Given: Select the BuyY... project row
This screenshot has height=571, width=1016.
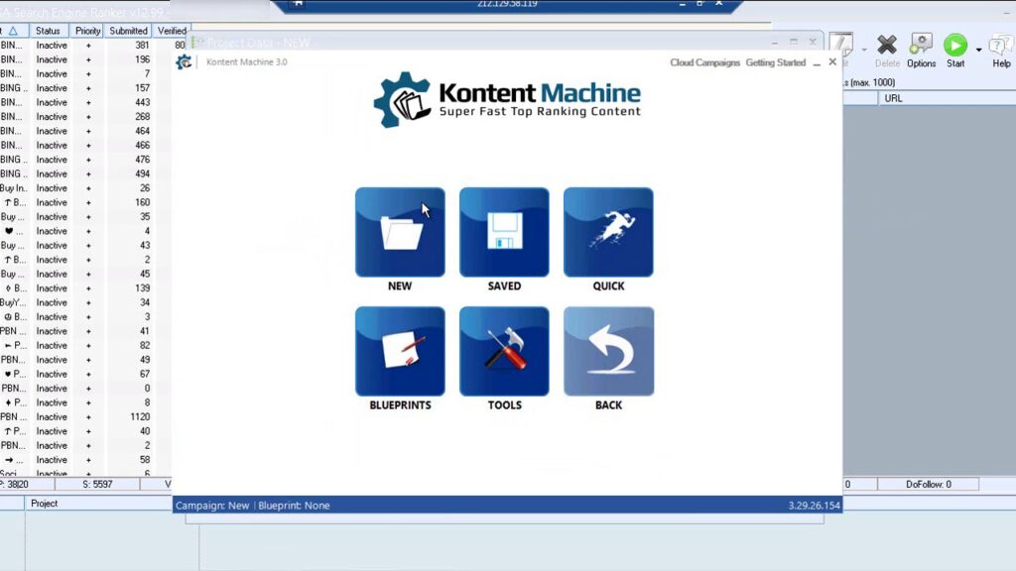Looking at the screenshot, I should coord(85,302).
